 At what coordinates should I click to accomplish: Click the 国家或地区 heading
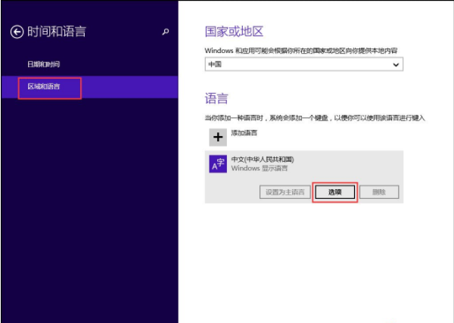coord(234,31)
